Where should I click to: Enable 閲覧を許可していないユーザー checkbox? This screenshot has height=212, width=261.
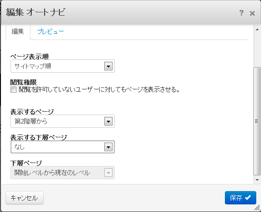tap(13, 90)
